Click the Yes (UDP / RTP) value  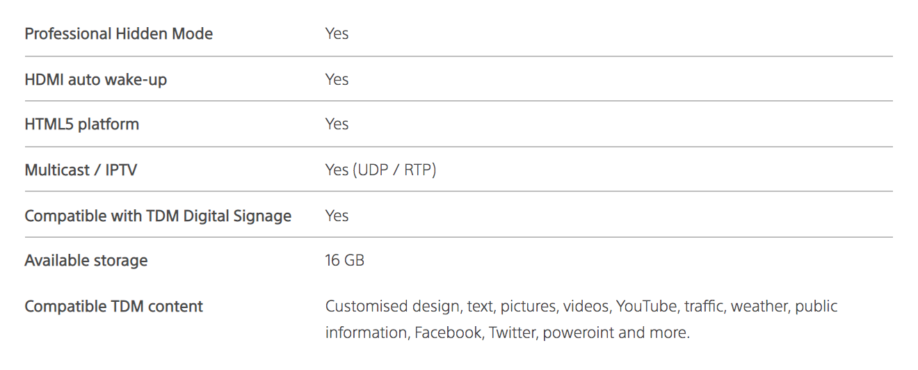[x=380, y=170]
